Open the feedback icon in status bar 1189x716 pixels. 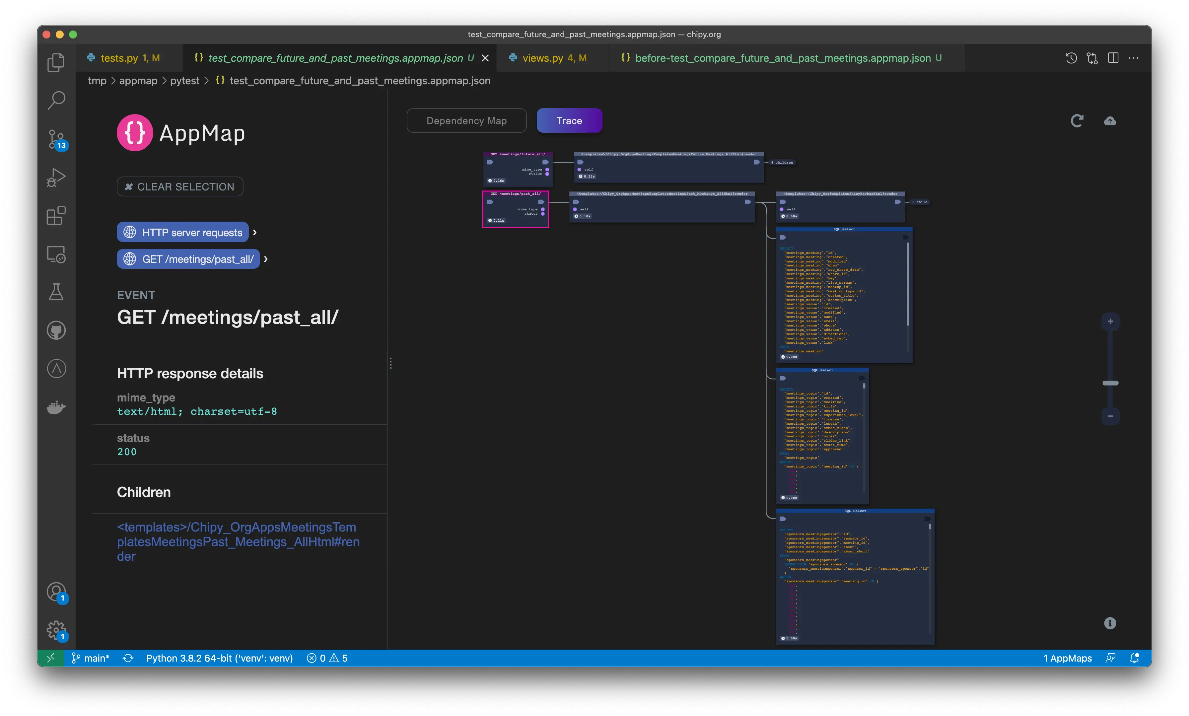(1110, 658)
